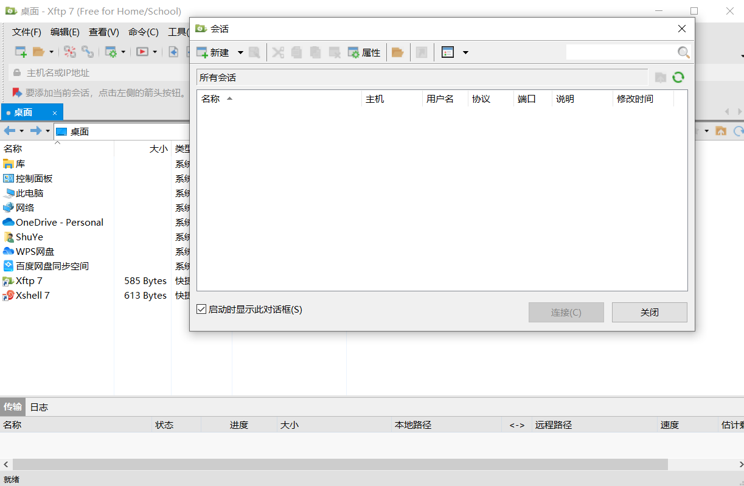This screenshot has width=744, height=486.
Task: Click the horizontal scrollbar in the transfer panel
Action: coord(339,464)
